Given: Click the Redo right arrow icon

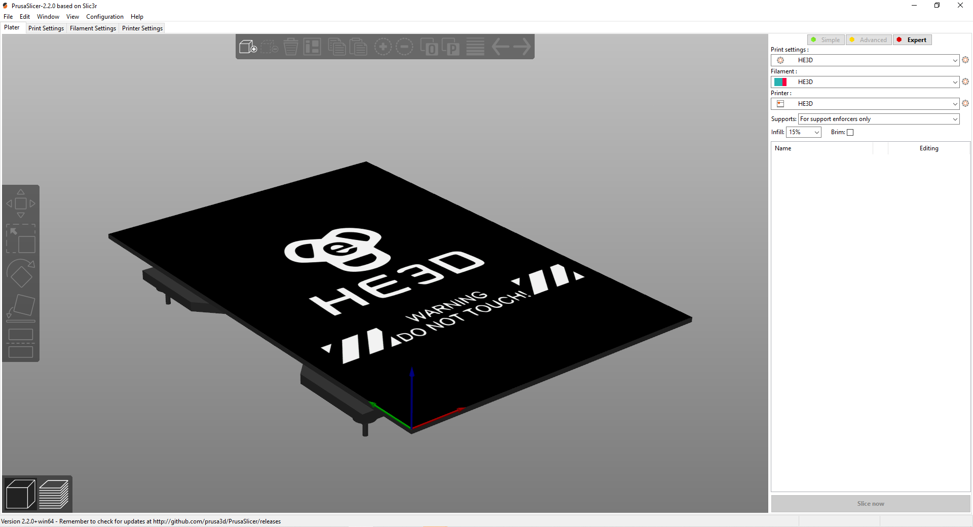Looking at the screenshot, I should click(x=522, y=47).
